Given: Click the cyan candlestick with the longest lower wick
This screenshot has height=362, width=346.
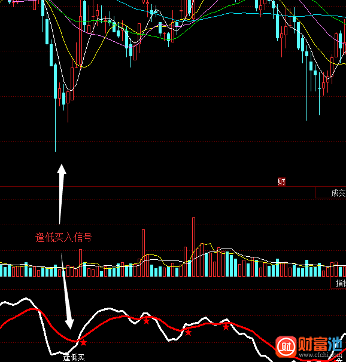Looking at the screenshot, I should point(55,108).
